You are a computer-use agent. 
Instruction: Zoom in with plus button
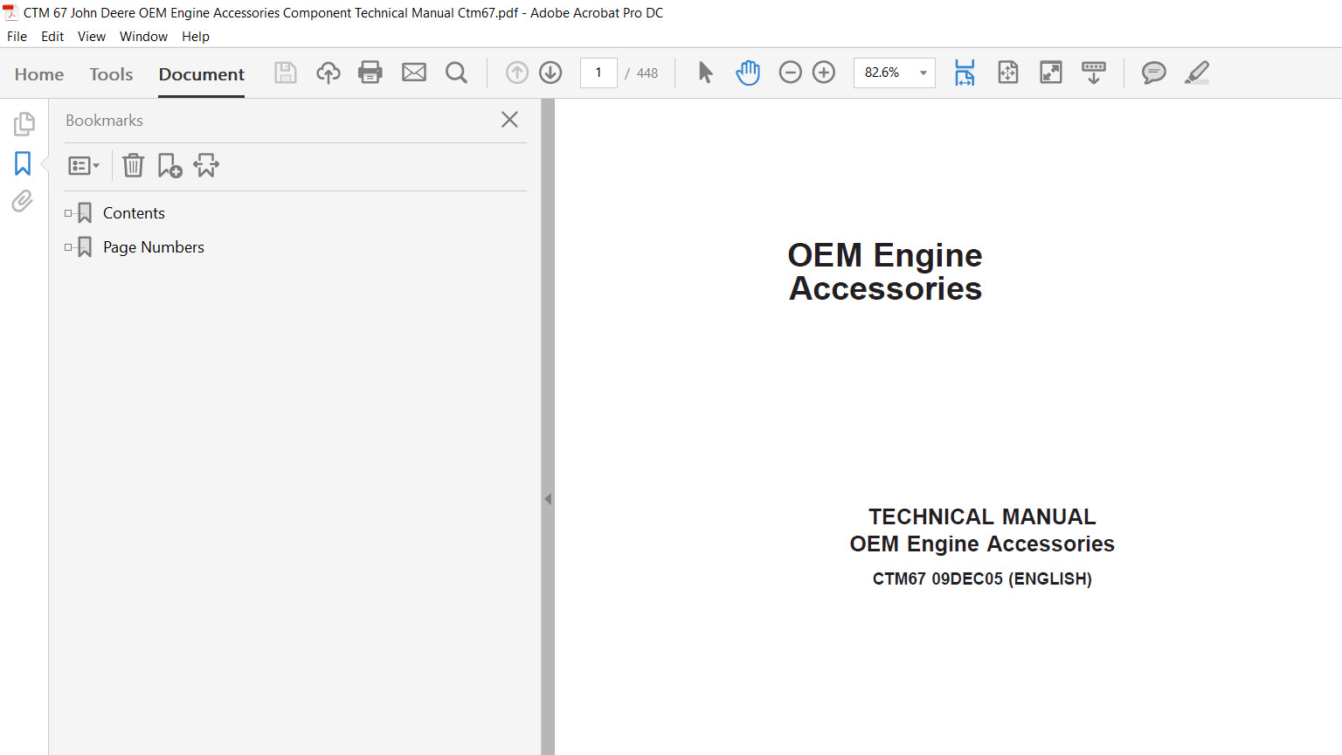point(824,73)
